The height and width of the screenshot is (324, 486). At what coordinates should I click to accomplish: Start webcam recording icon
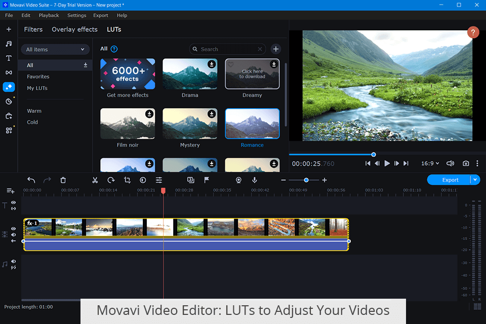point(238,180)
